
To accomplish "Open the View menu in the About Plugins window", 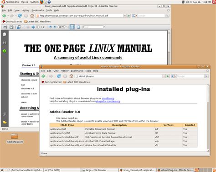I will (56, 71).
